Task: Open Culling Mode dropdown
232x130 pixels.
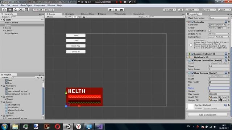Action: 219,37
